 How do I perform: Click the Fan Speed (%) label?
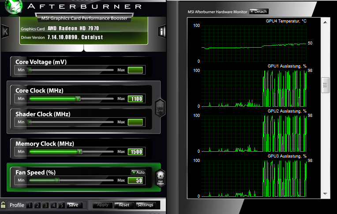35,173
